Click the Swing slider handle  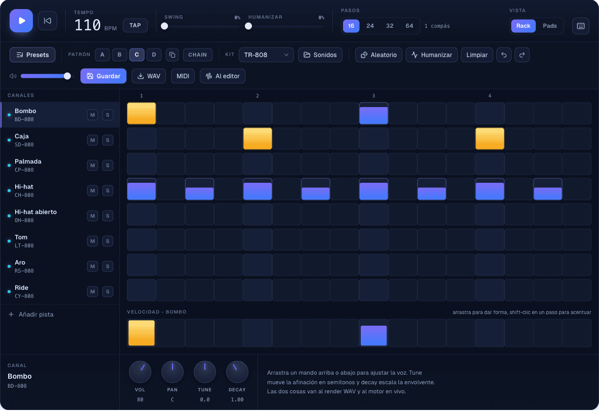coord(164,26)
